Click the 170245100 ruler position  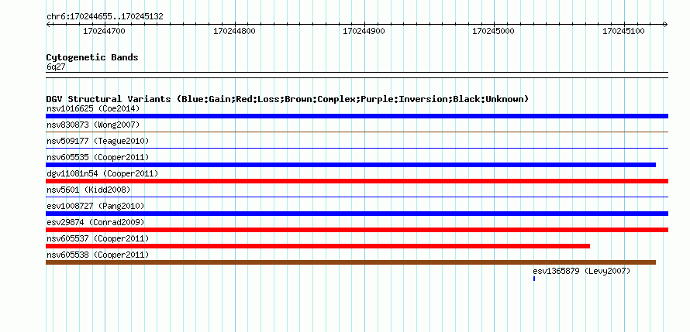623,31
